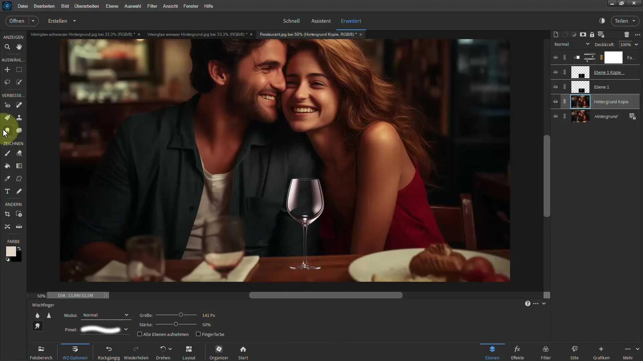Open the Erweitert tab
Image resolution: width=643 pixels, height=361 pixels.
[351, 21]
